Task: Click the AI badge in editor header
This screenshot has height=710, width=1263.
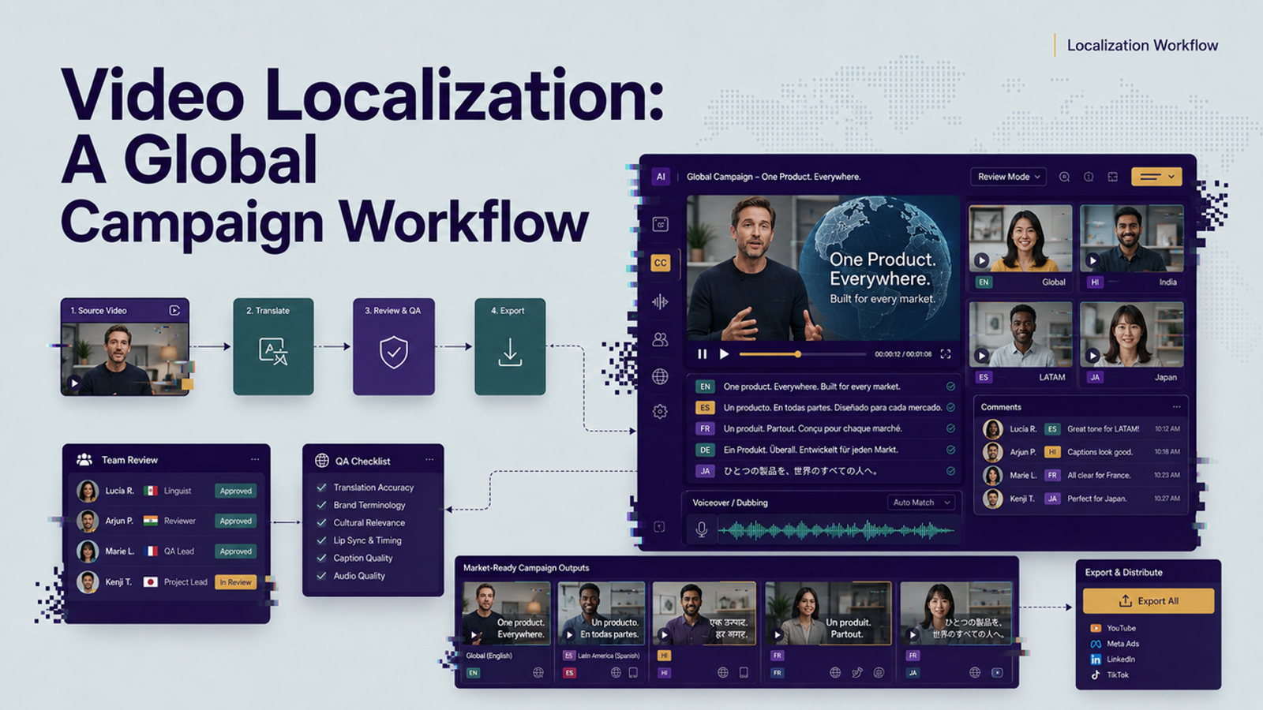Action: [x=661, y=177]
